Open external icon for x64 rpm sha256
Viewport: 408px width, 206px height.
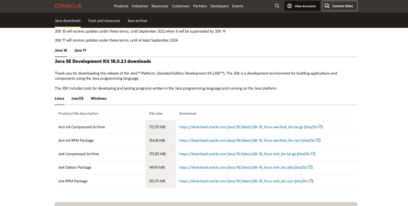pos(310,181)
